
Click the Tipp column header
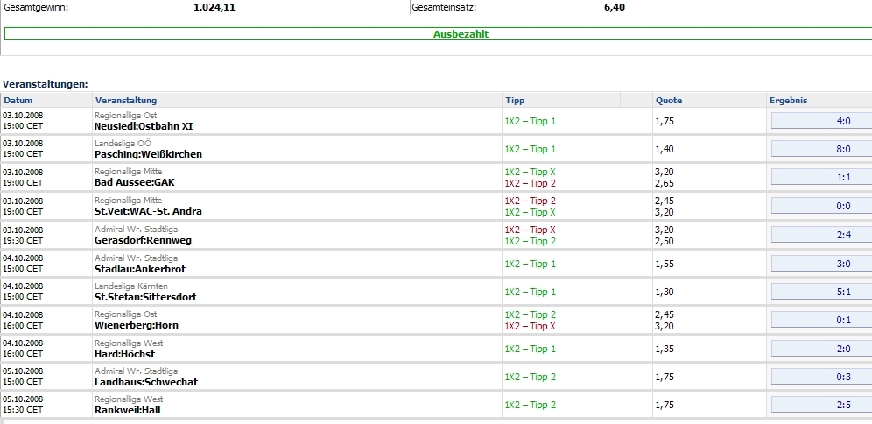click(x=560, y=100)
